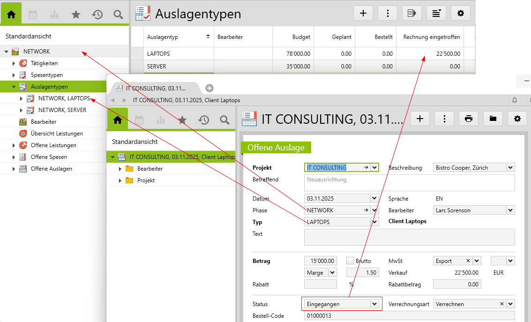Viewport: 531px width, 322px height.
Task: Open the Marge dropdown
Action: 332,272
